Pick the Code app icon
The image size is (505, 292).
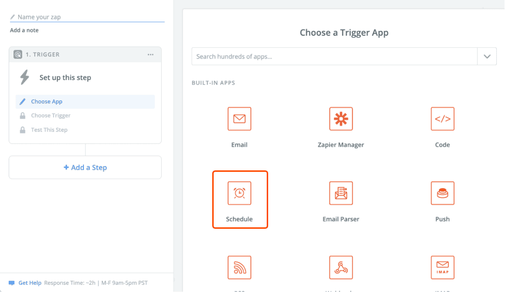coord(442,119)
